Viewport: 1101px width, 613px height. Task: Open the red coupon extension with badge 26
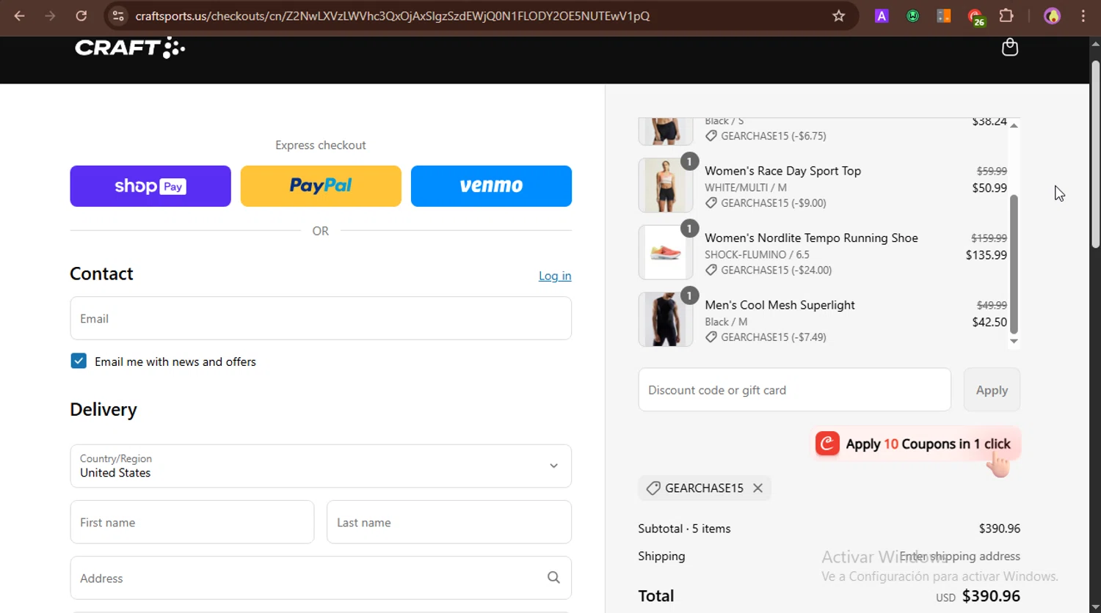click(975, 17)
